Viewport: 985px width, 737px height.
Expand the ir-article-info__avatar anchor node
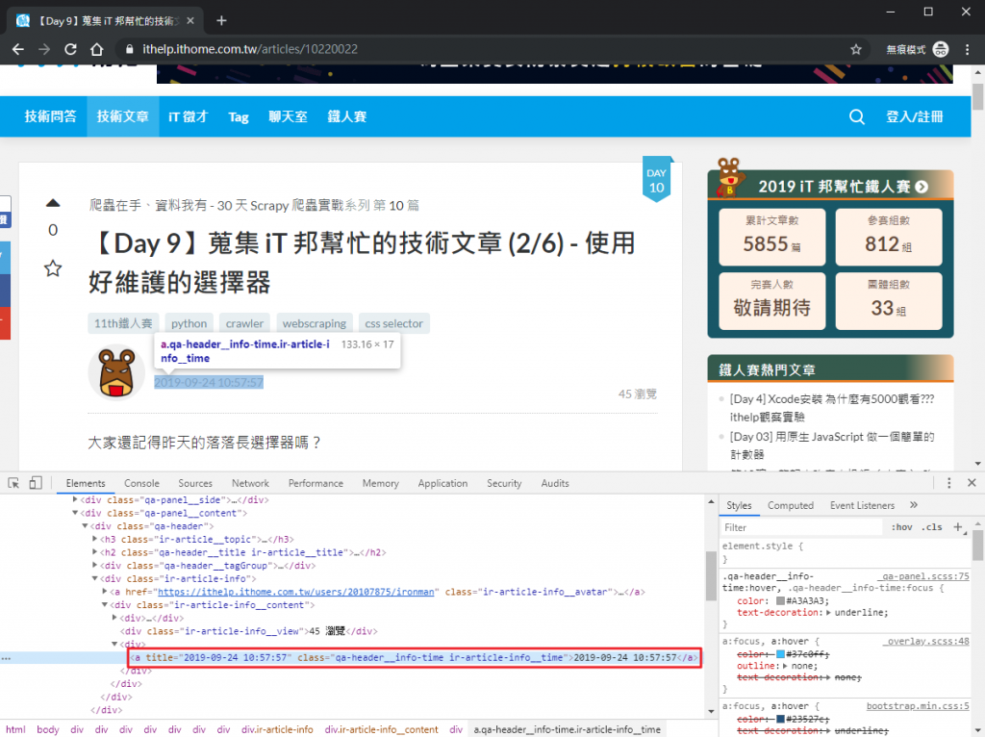pyautogui.click(x=105, y=592)
